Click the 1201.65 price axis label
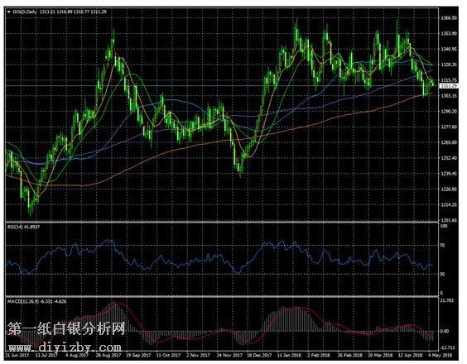This screenshot has width=467, height=364. [x=449, y=220]
